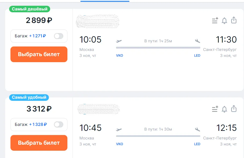This screenshot has width=244, height=158.
Task: Add the 10:45 flight to favorites list
Action: coord(215,109)
